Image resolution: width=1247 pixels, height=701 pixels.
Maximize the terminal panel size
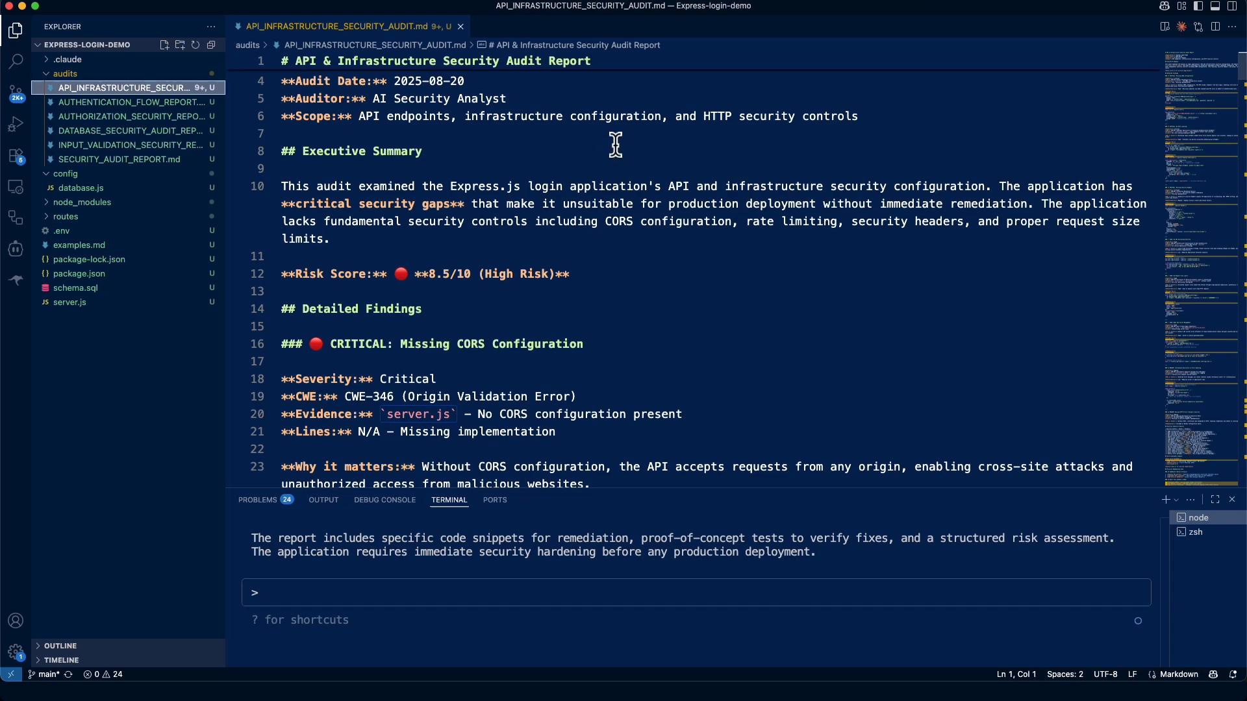(x=1215, y=499)
